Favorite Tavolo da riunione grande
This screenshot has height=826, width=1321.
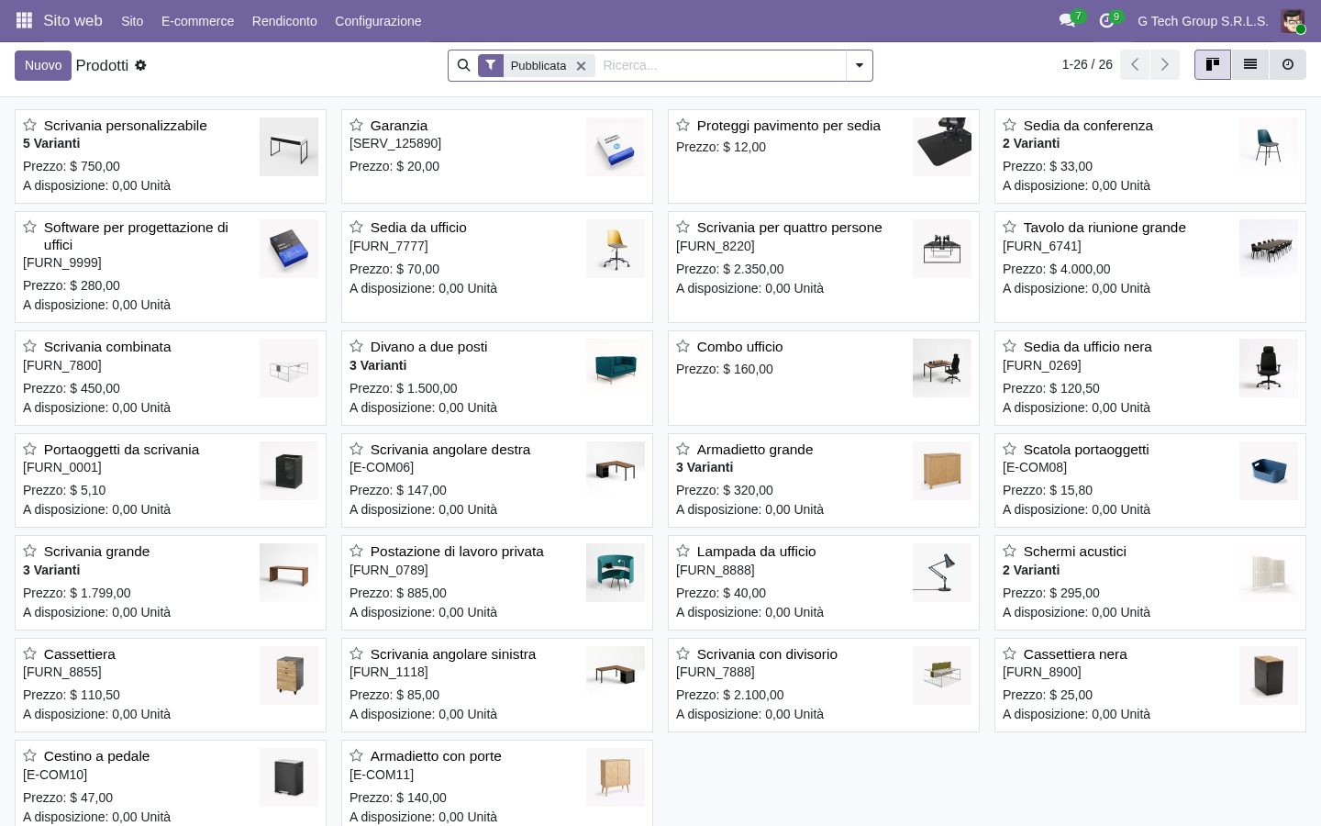coord(1009,227)
